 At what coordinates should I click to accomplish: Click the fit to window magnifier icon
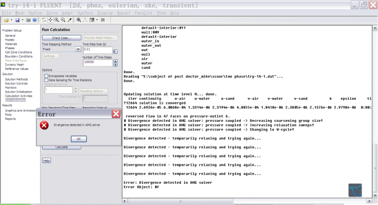(79, 20)
